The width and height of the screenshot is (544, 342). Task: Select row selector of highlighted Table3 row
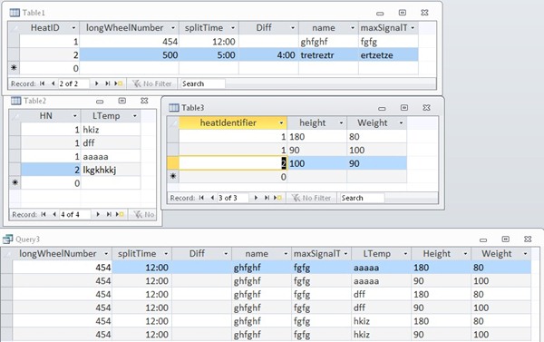(173, 163)
